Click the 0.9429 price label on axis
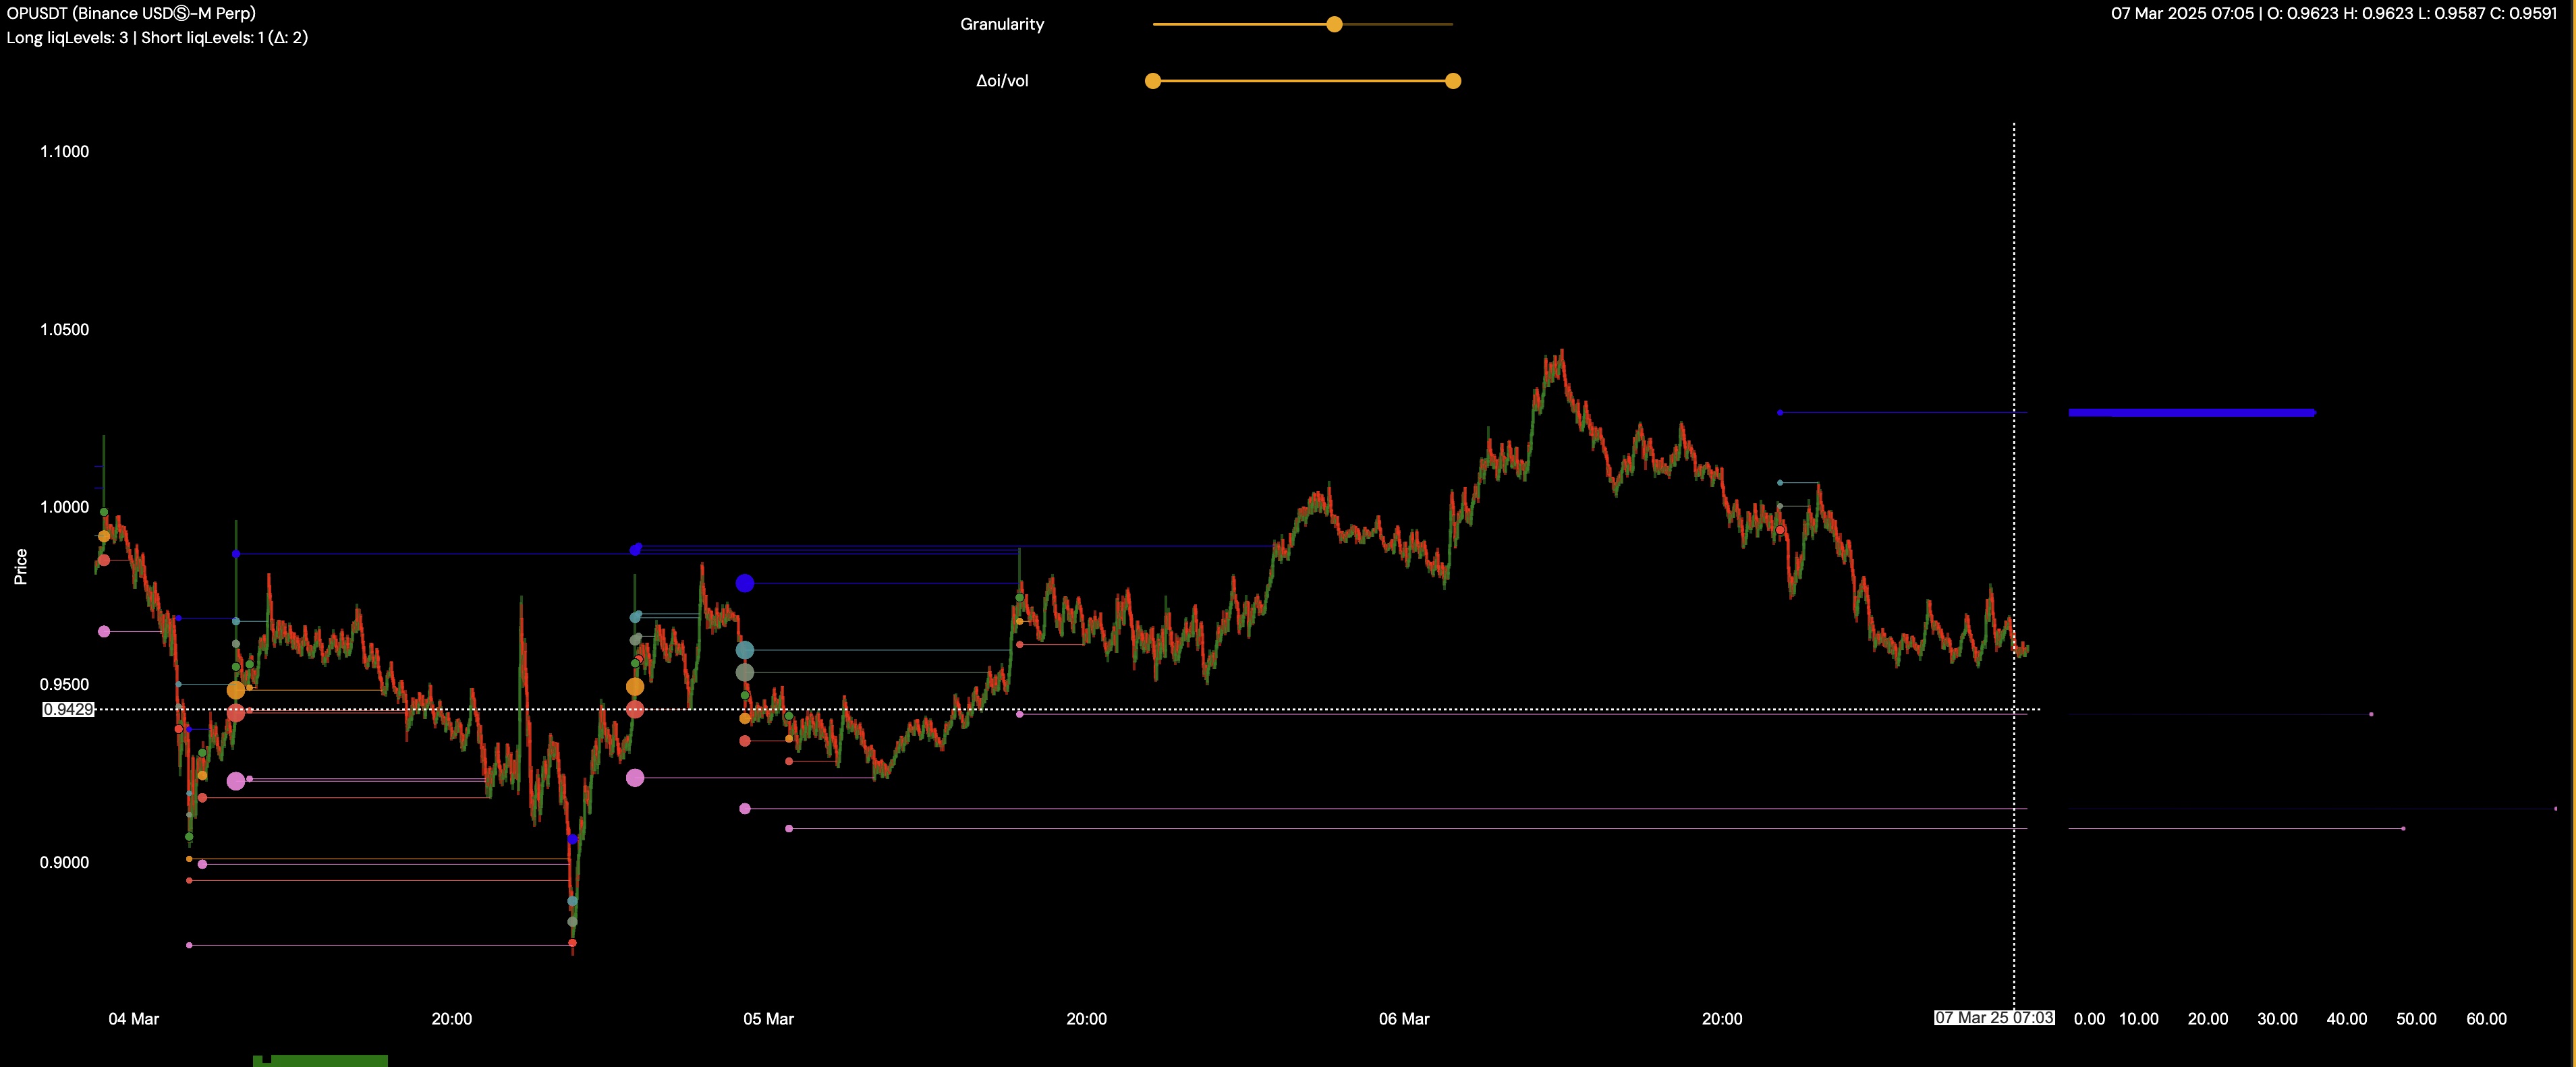This screenshot has height=1067, width=2576. 69,709
